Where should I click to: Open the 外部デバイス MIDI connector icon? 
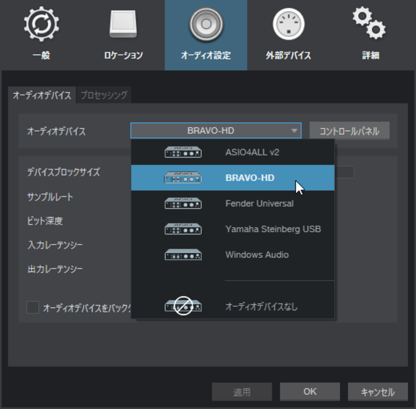[289, 24]
